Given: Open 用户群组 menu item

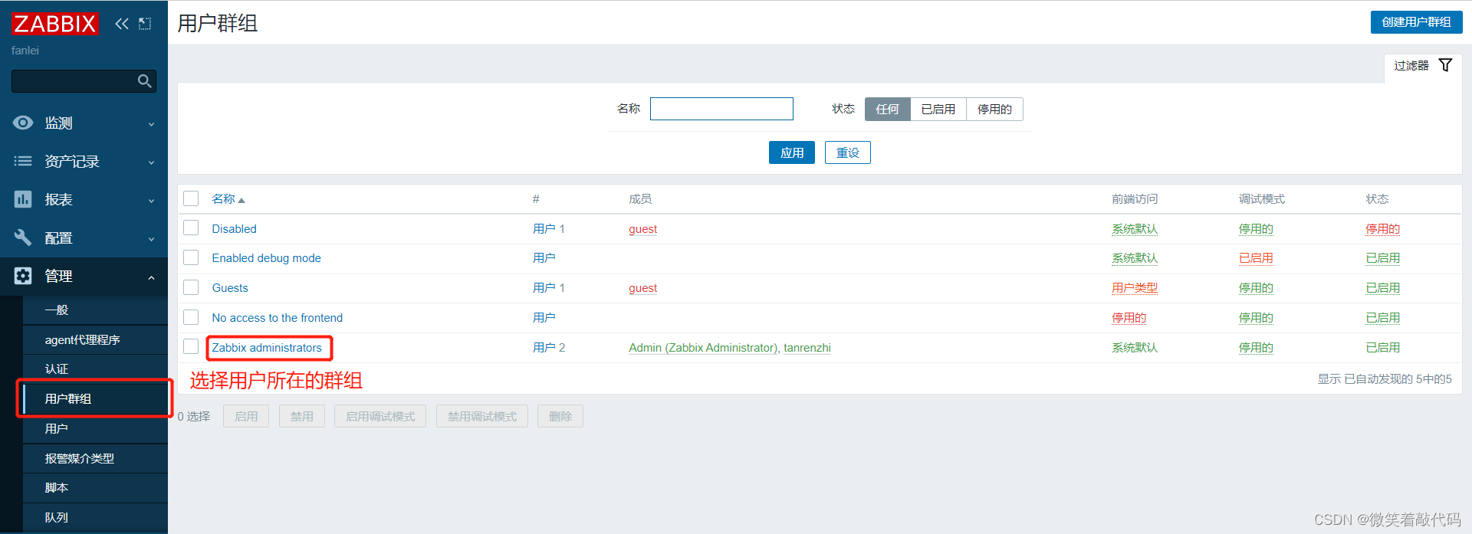Looking at the screenshot, I should [95, 399].
